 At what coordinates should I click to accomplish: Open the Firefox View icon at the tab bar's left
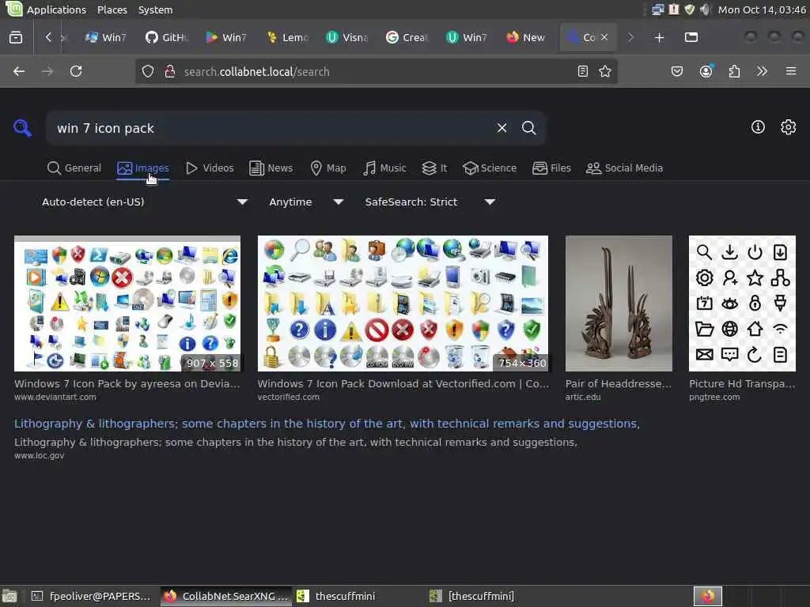tap(16, 37)
